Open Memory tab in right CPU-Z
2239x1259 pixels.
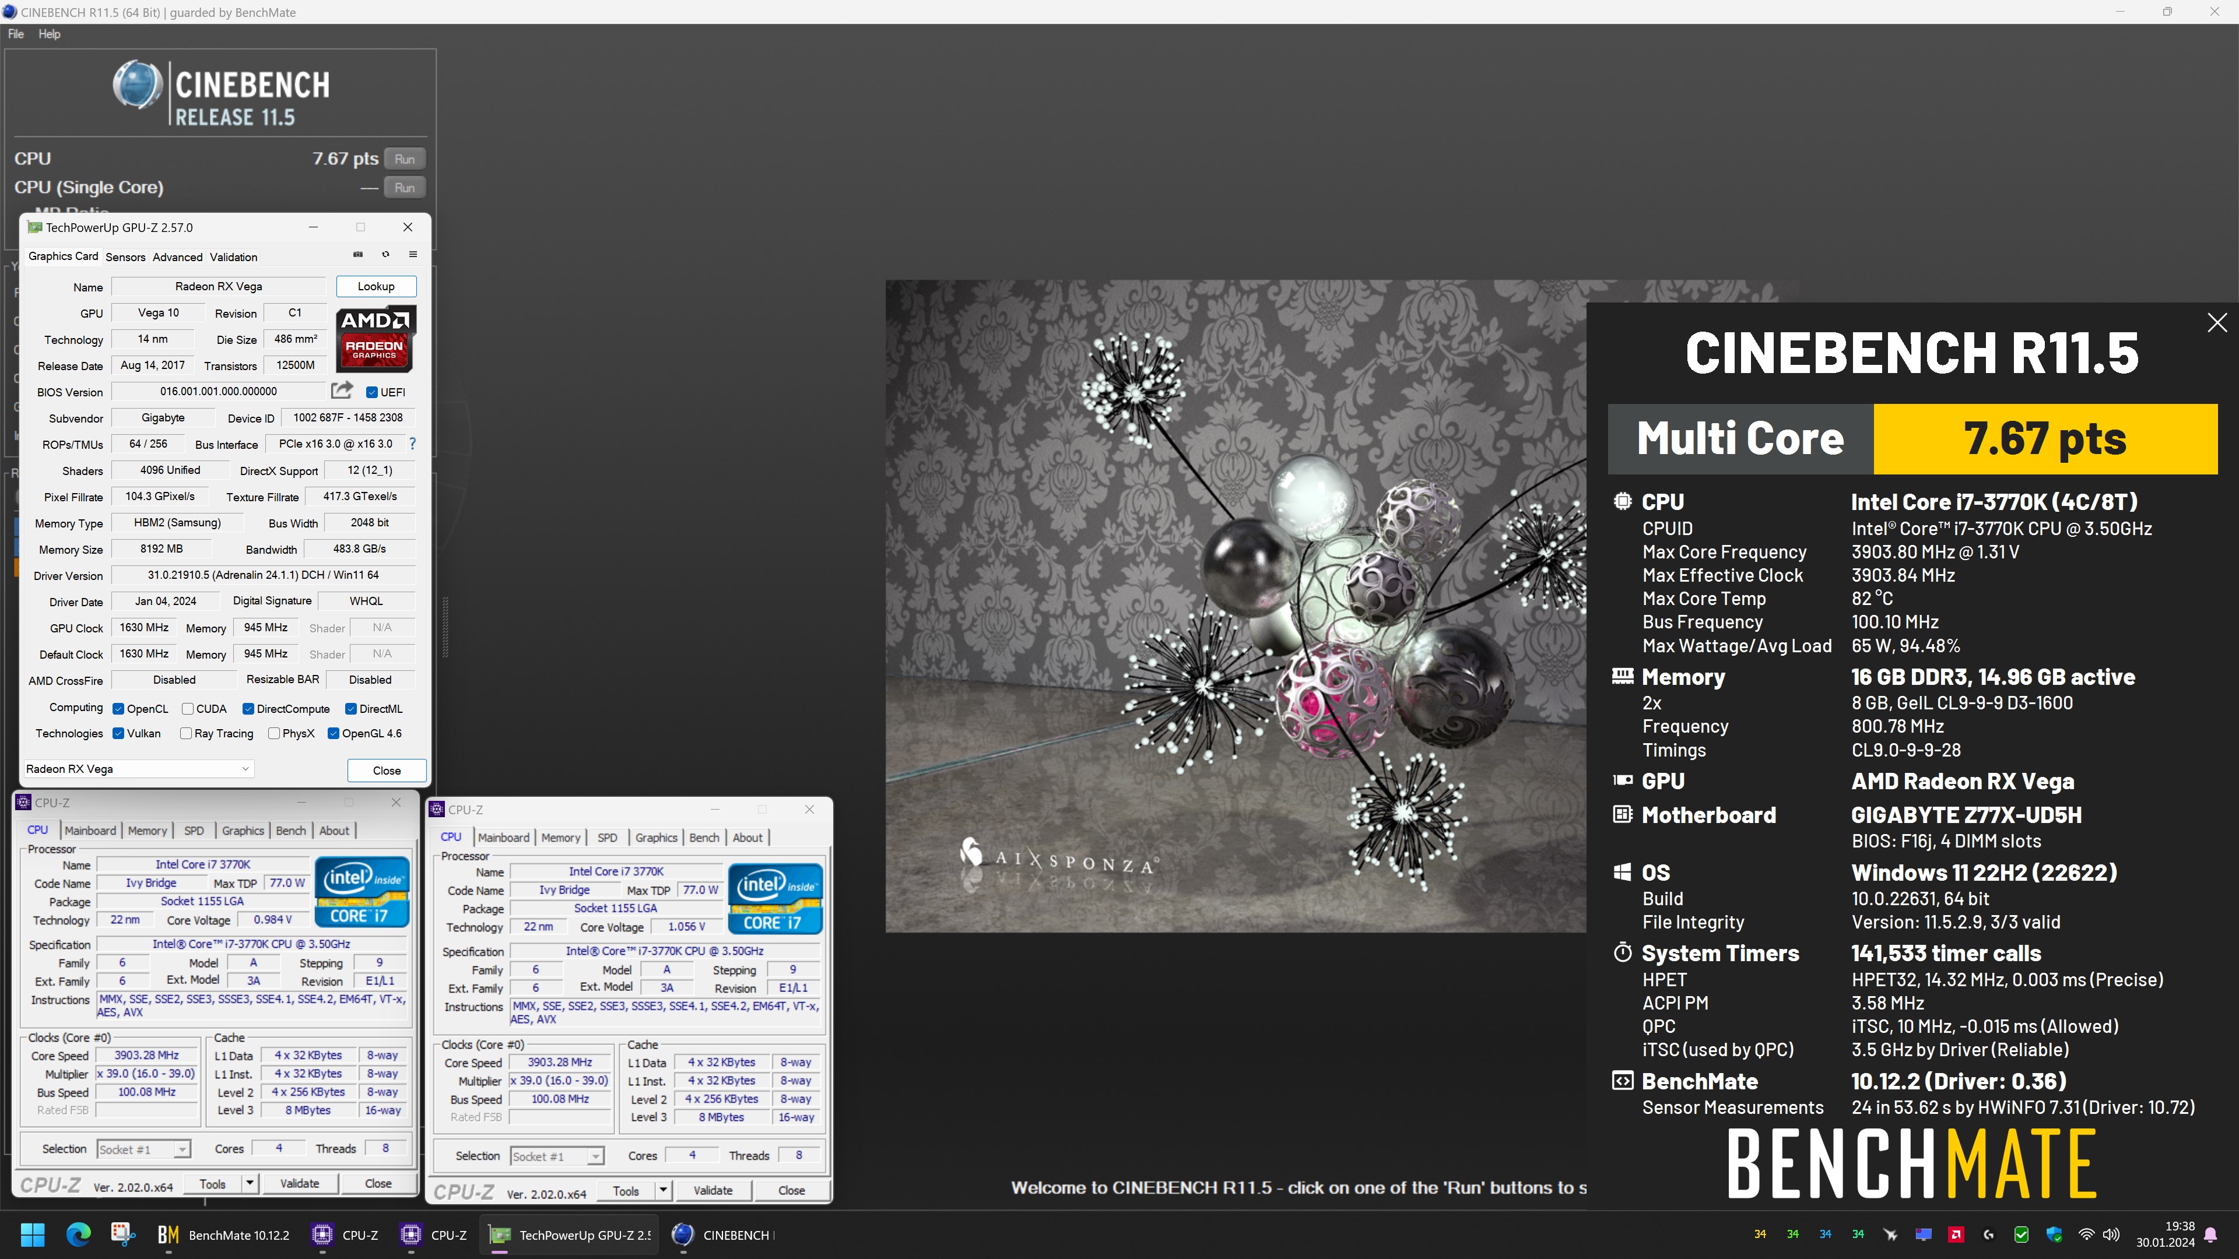tap(560, 838)
